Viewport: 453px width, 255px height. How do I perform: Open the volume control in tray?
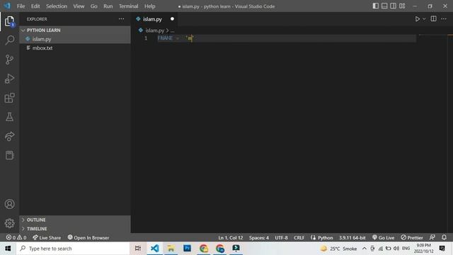pos(396,249)
